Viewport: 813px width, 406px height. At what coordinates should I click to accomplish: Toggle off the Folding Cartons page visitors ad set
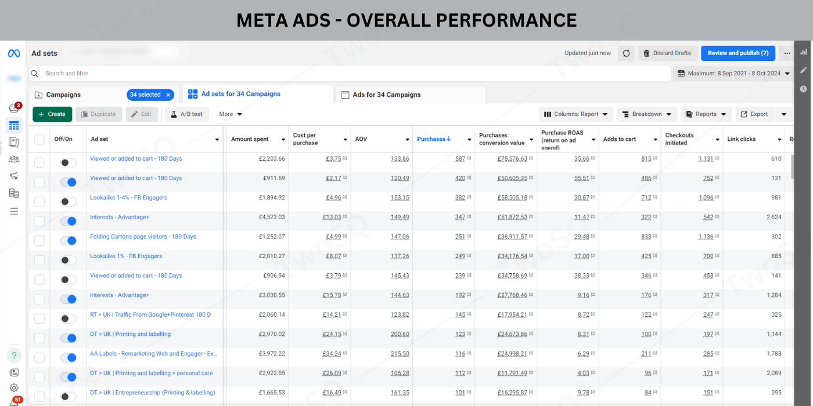pos(69,241)
